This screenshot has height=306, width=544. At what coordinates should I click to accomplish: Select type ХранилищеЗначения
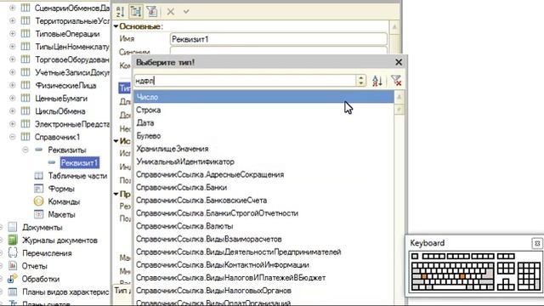pyautogui.click(x=263, y=149)
